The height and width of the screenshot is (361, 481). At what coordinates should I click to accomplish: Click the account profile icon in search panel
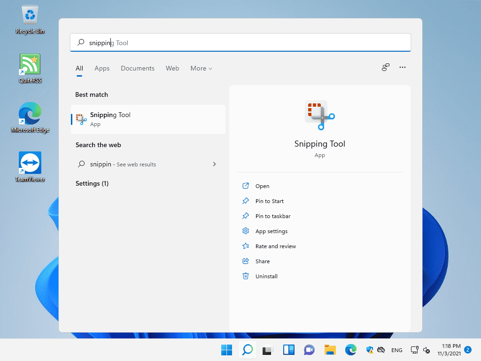click(x=385, y=67)
